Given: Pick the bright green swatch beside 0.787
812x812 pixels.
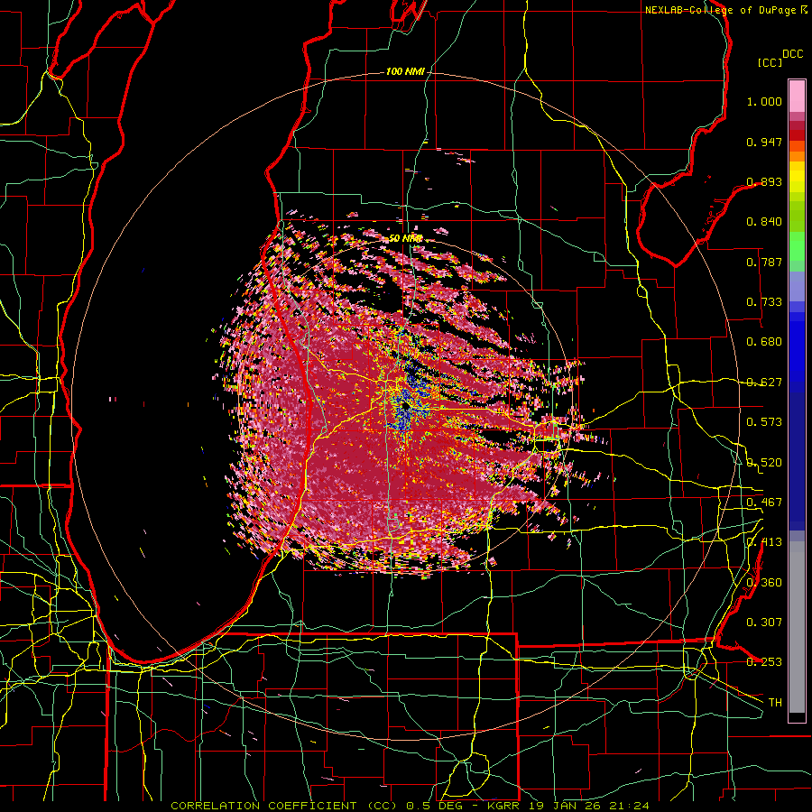Looking at the screenshot, I should click(x=797, y=249).
